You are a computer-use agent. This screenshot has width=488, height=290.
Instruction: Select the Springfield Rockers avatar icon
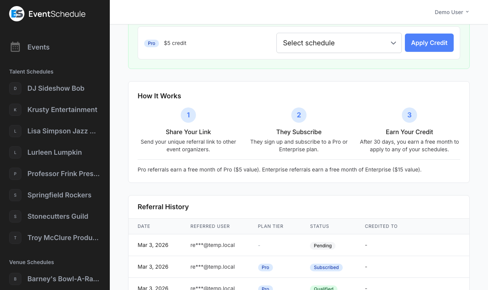click(15, 195)
